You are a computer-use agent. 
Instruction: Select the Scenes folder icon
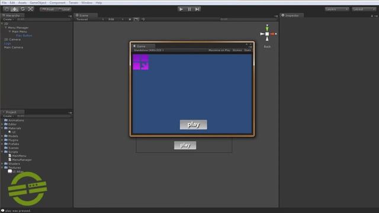pyautogui.click(x=6, y=148)
